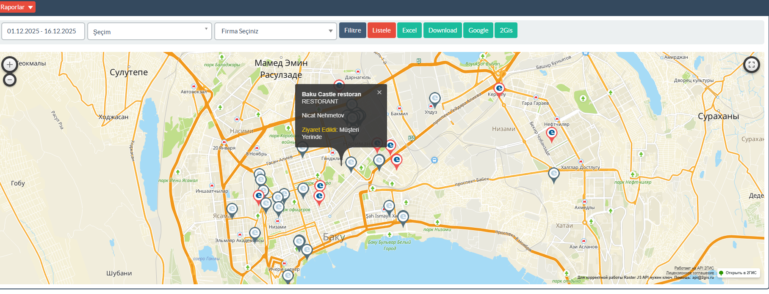Open the Открыть в 2ГИС link
This screenshot has height=294, width=769.
click(x=738, y=273)
